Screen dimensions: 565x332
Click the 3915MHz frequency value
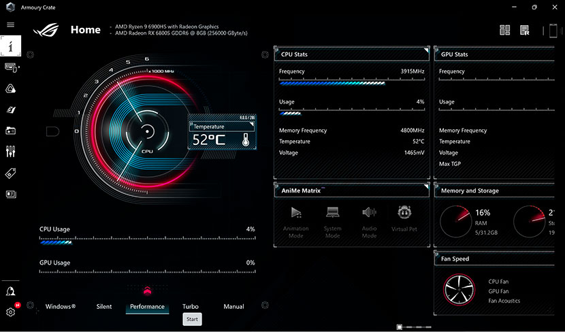pos(413,71)
